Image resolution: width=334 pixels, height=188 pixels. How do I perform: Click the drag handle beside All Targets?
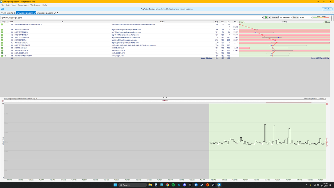[2, 13]
